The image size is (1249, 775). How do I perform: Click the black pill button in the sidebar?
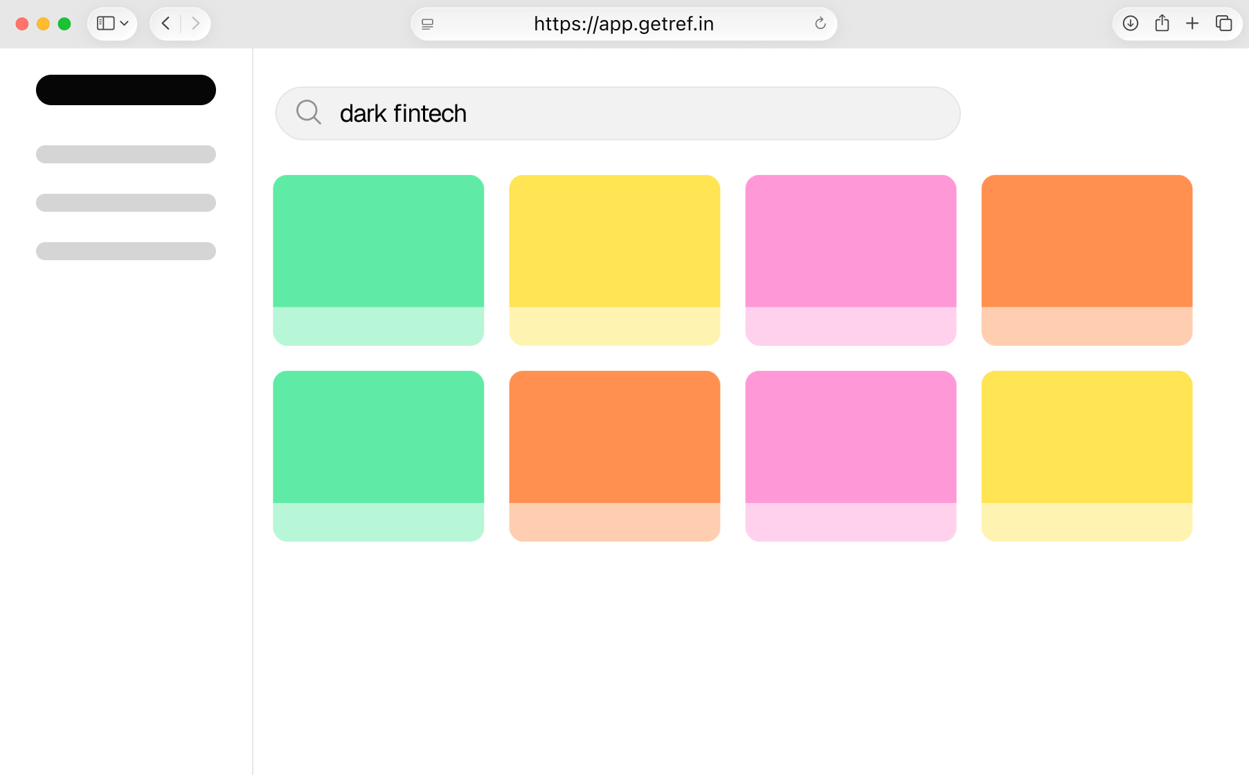click(126, 90)
